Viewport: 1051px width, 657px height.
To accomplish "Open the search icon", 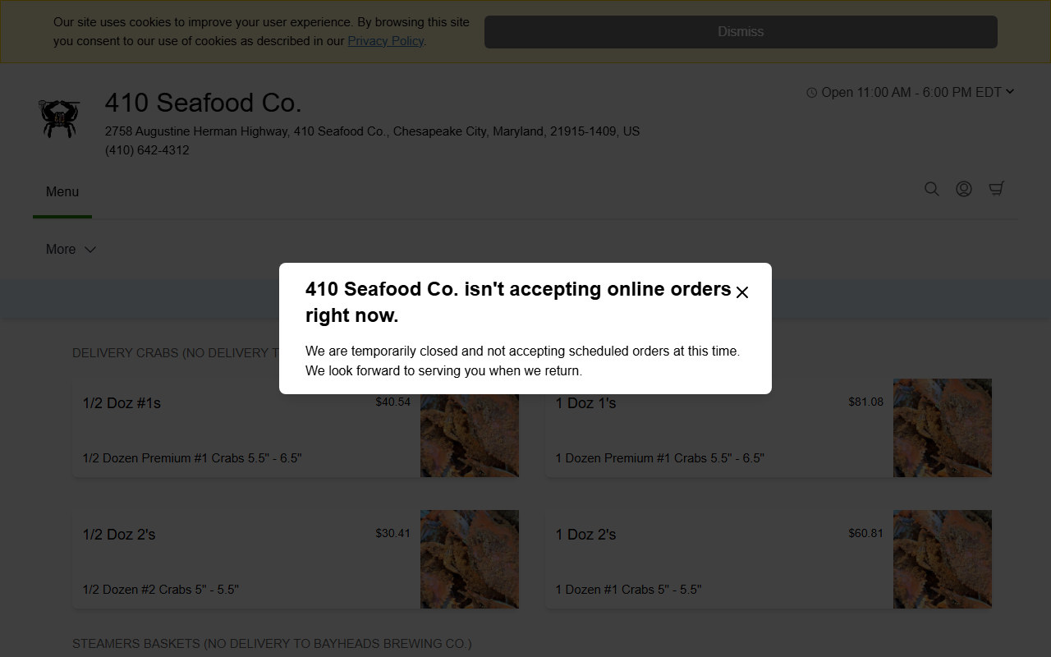I will pyautogui.click(x=932, y=189).
